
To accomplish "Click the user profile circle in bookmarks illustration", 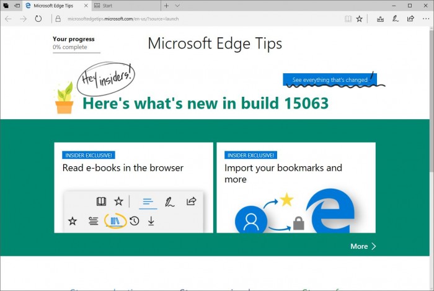I will pyautogui.click(x=251, y=221).
